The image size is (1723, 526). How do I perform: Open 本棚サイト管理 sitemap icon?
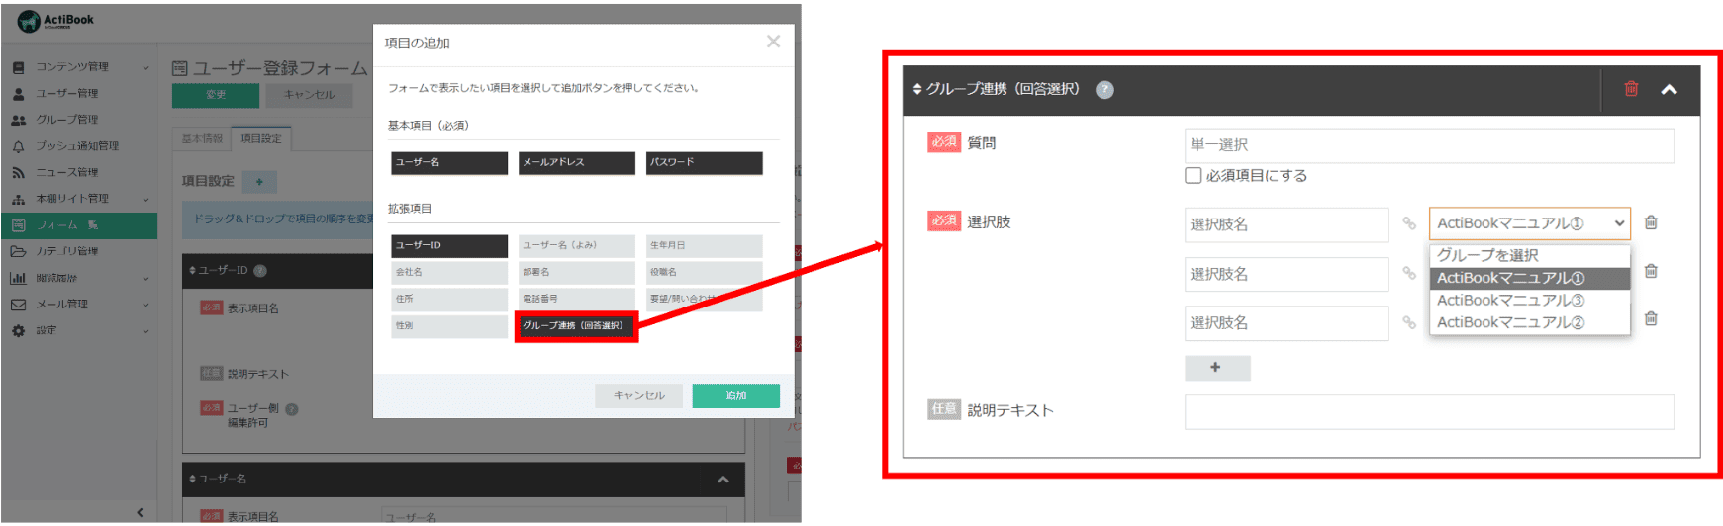pos(18,199)
